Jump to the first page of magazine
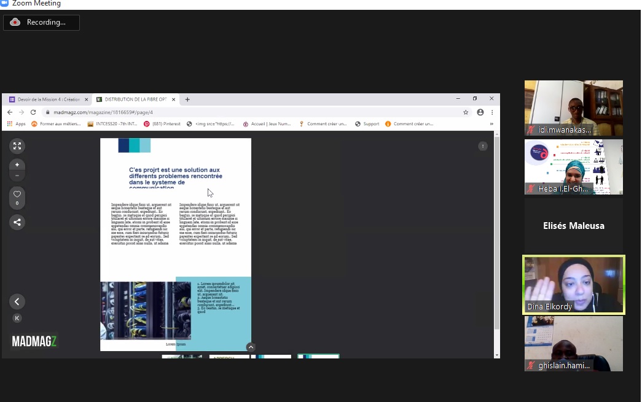642x402 pixels. pyautogui.click(x=17, y=318)
